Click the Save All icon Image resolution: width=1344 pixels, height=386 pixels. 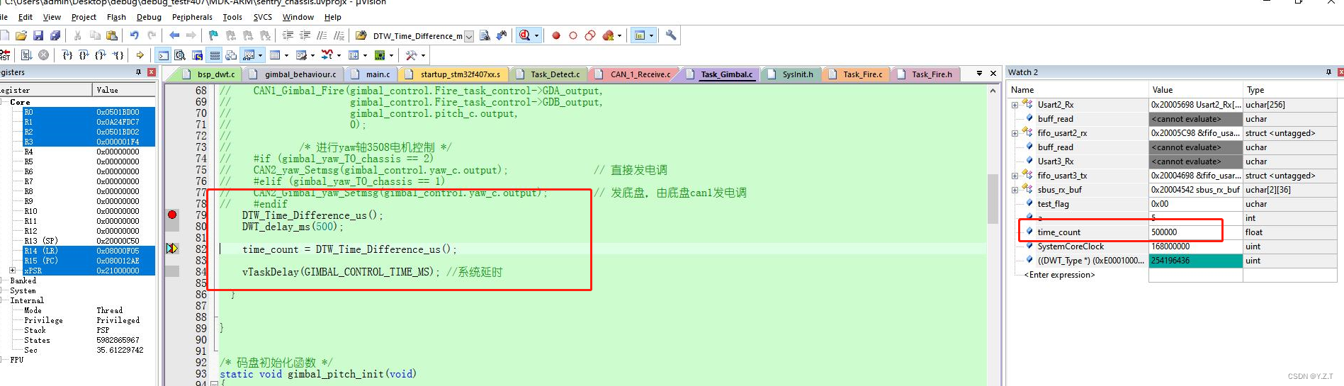tap(55, 35)
